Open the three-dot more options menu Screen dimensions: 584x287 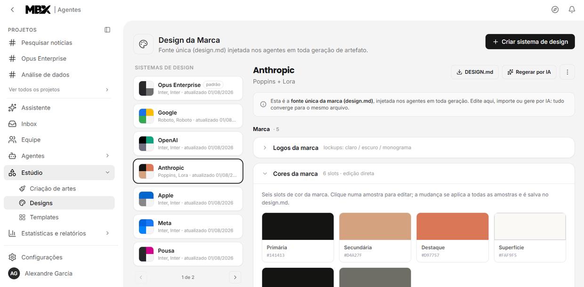coord(568,72)
